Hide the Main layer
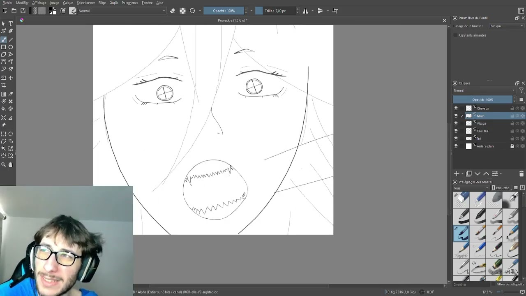 click(x=456, y=116)
